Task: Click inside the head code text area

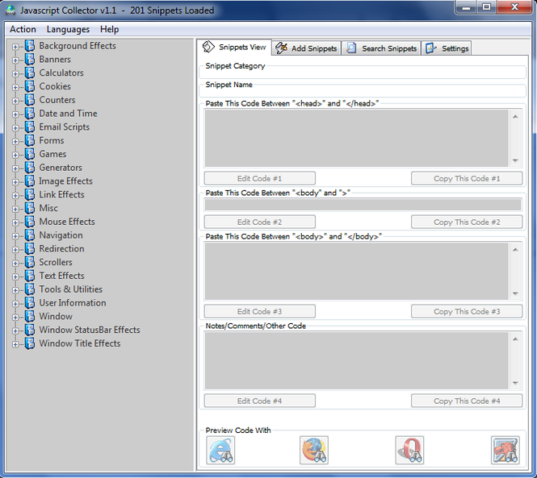Action: point(356,138)
